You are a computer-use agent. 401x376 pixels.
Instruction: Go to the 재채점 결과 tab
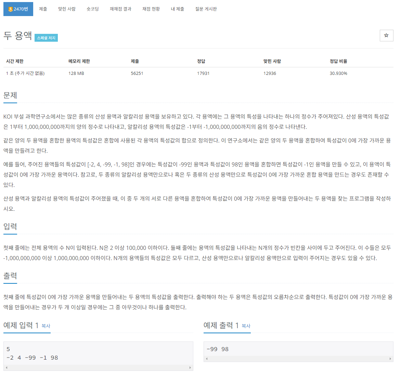coord(120,9)
